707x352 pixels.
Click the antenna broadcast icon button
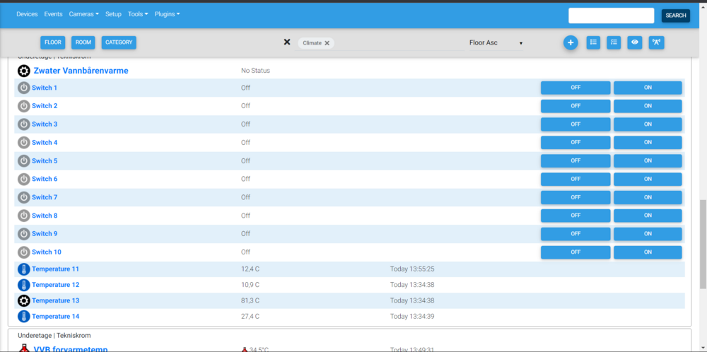[656, 42]
